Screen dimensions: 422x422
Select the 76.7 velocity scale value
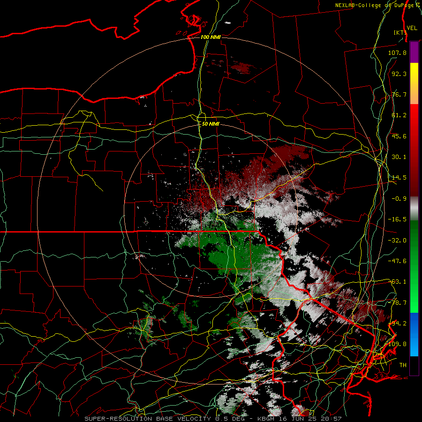pyautogui.click(x=399, y=94)
